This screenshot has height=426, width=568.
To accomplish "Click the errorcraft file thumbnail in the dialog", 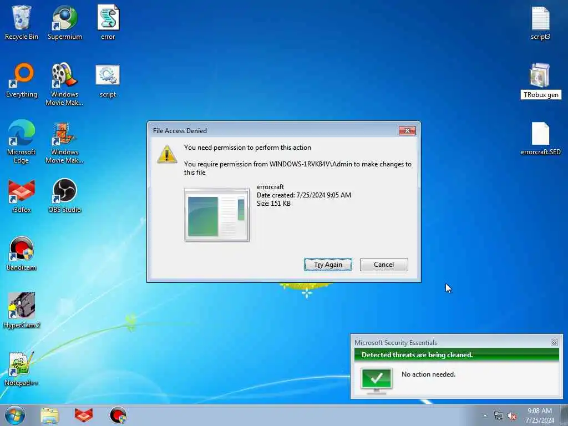I will click(x=217, y=215).
